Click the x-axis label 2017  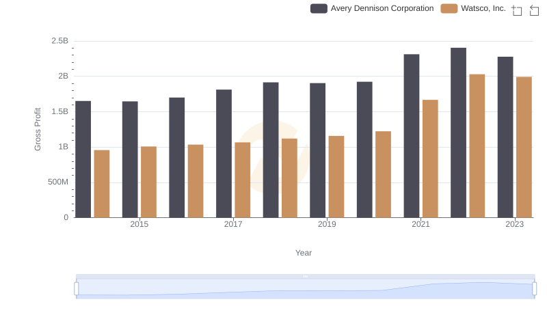pyautogui.click(x=233, y=224)
